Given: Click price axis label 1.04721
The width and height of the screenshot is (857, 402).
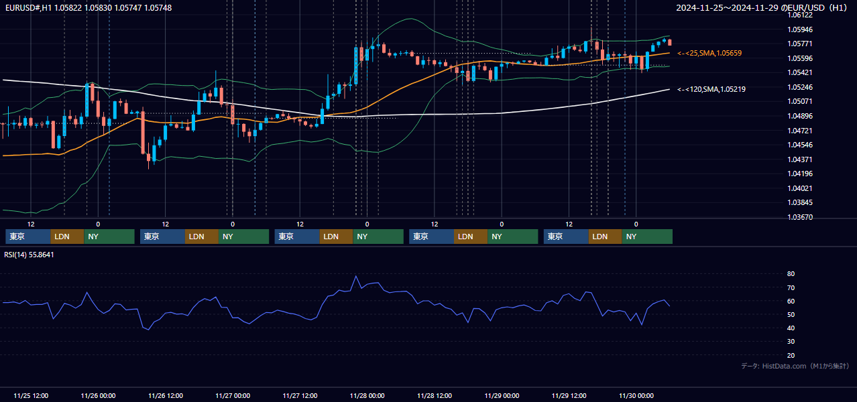Looking at the screenshot, I should click(x=801, y=131).
